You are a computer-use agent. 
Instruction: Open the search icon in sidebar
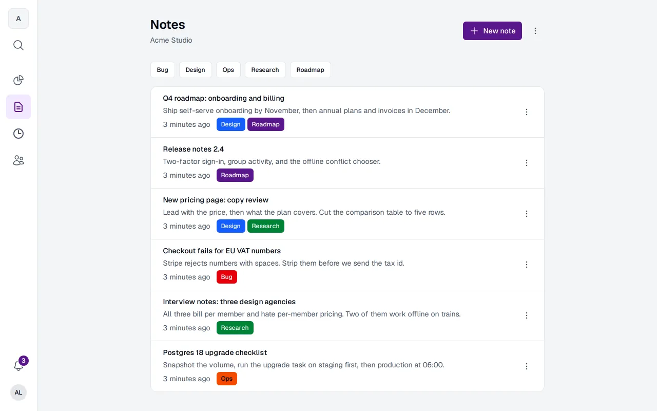[18, 45]
